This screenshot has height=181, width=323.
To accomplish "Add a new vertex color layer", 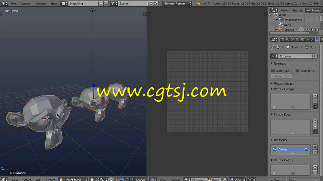I will pos(315,167).
